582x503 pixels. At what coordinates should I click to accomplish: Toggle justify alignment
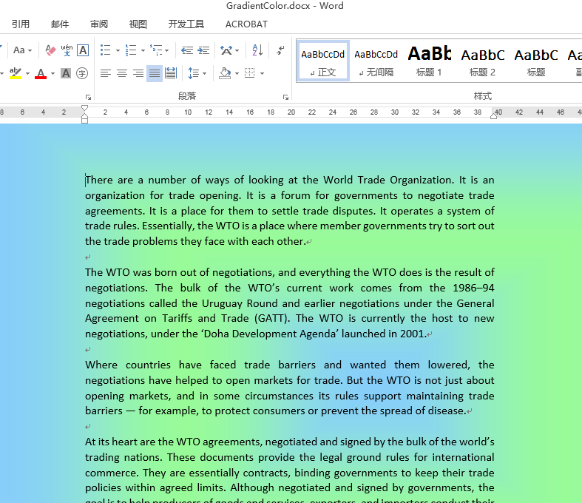pos(155,73)
